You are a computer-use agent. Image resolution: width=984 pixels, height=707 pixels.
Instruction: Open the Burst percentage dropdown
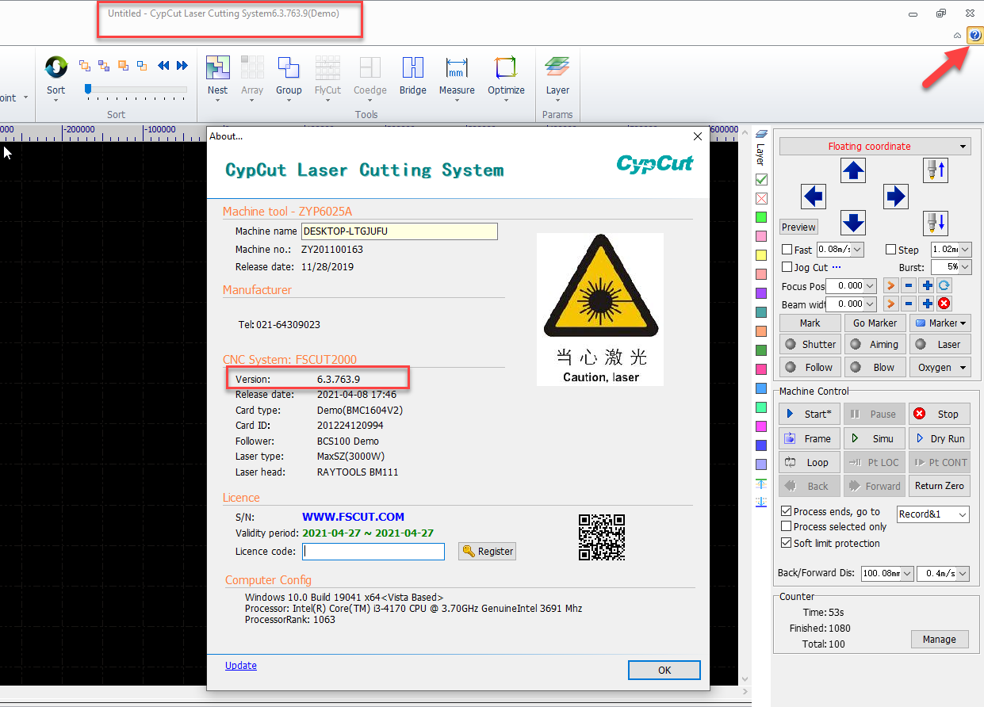click(x=965, y=267)
